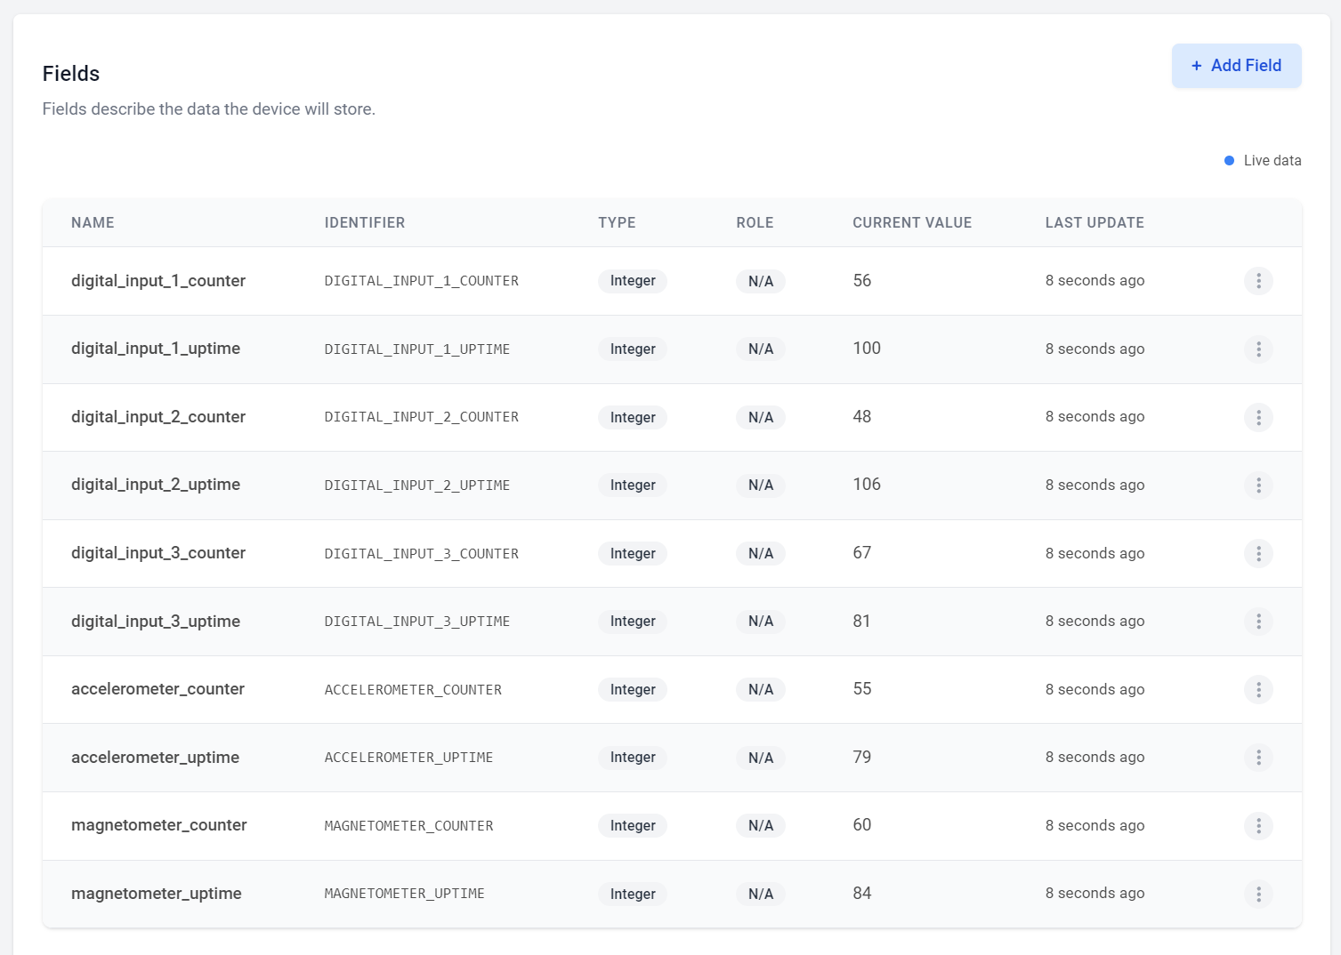
Task: Select the Integer type badge for accelerometer_uptime
Action: click(632, 757)
